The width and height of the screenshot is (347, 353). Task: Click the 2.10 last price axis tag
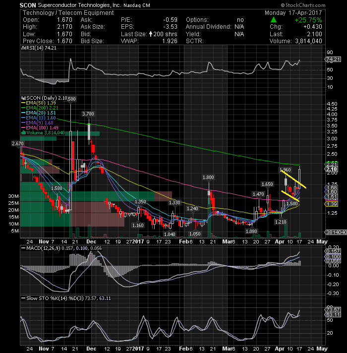coord(331,169)
